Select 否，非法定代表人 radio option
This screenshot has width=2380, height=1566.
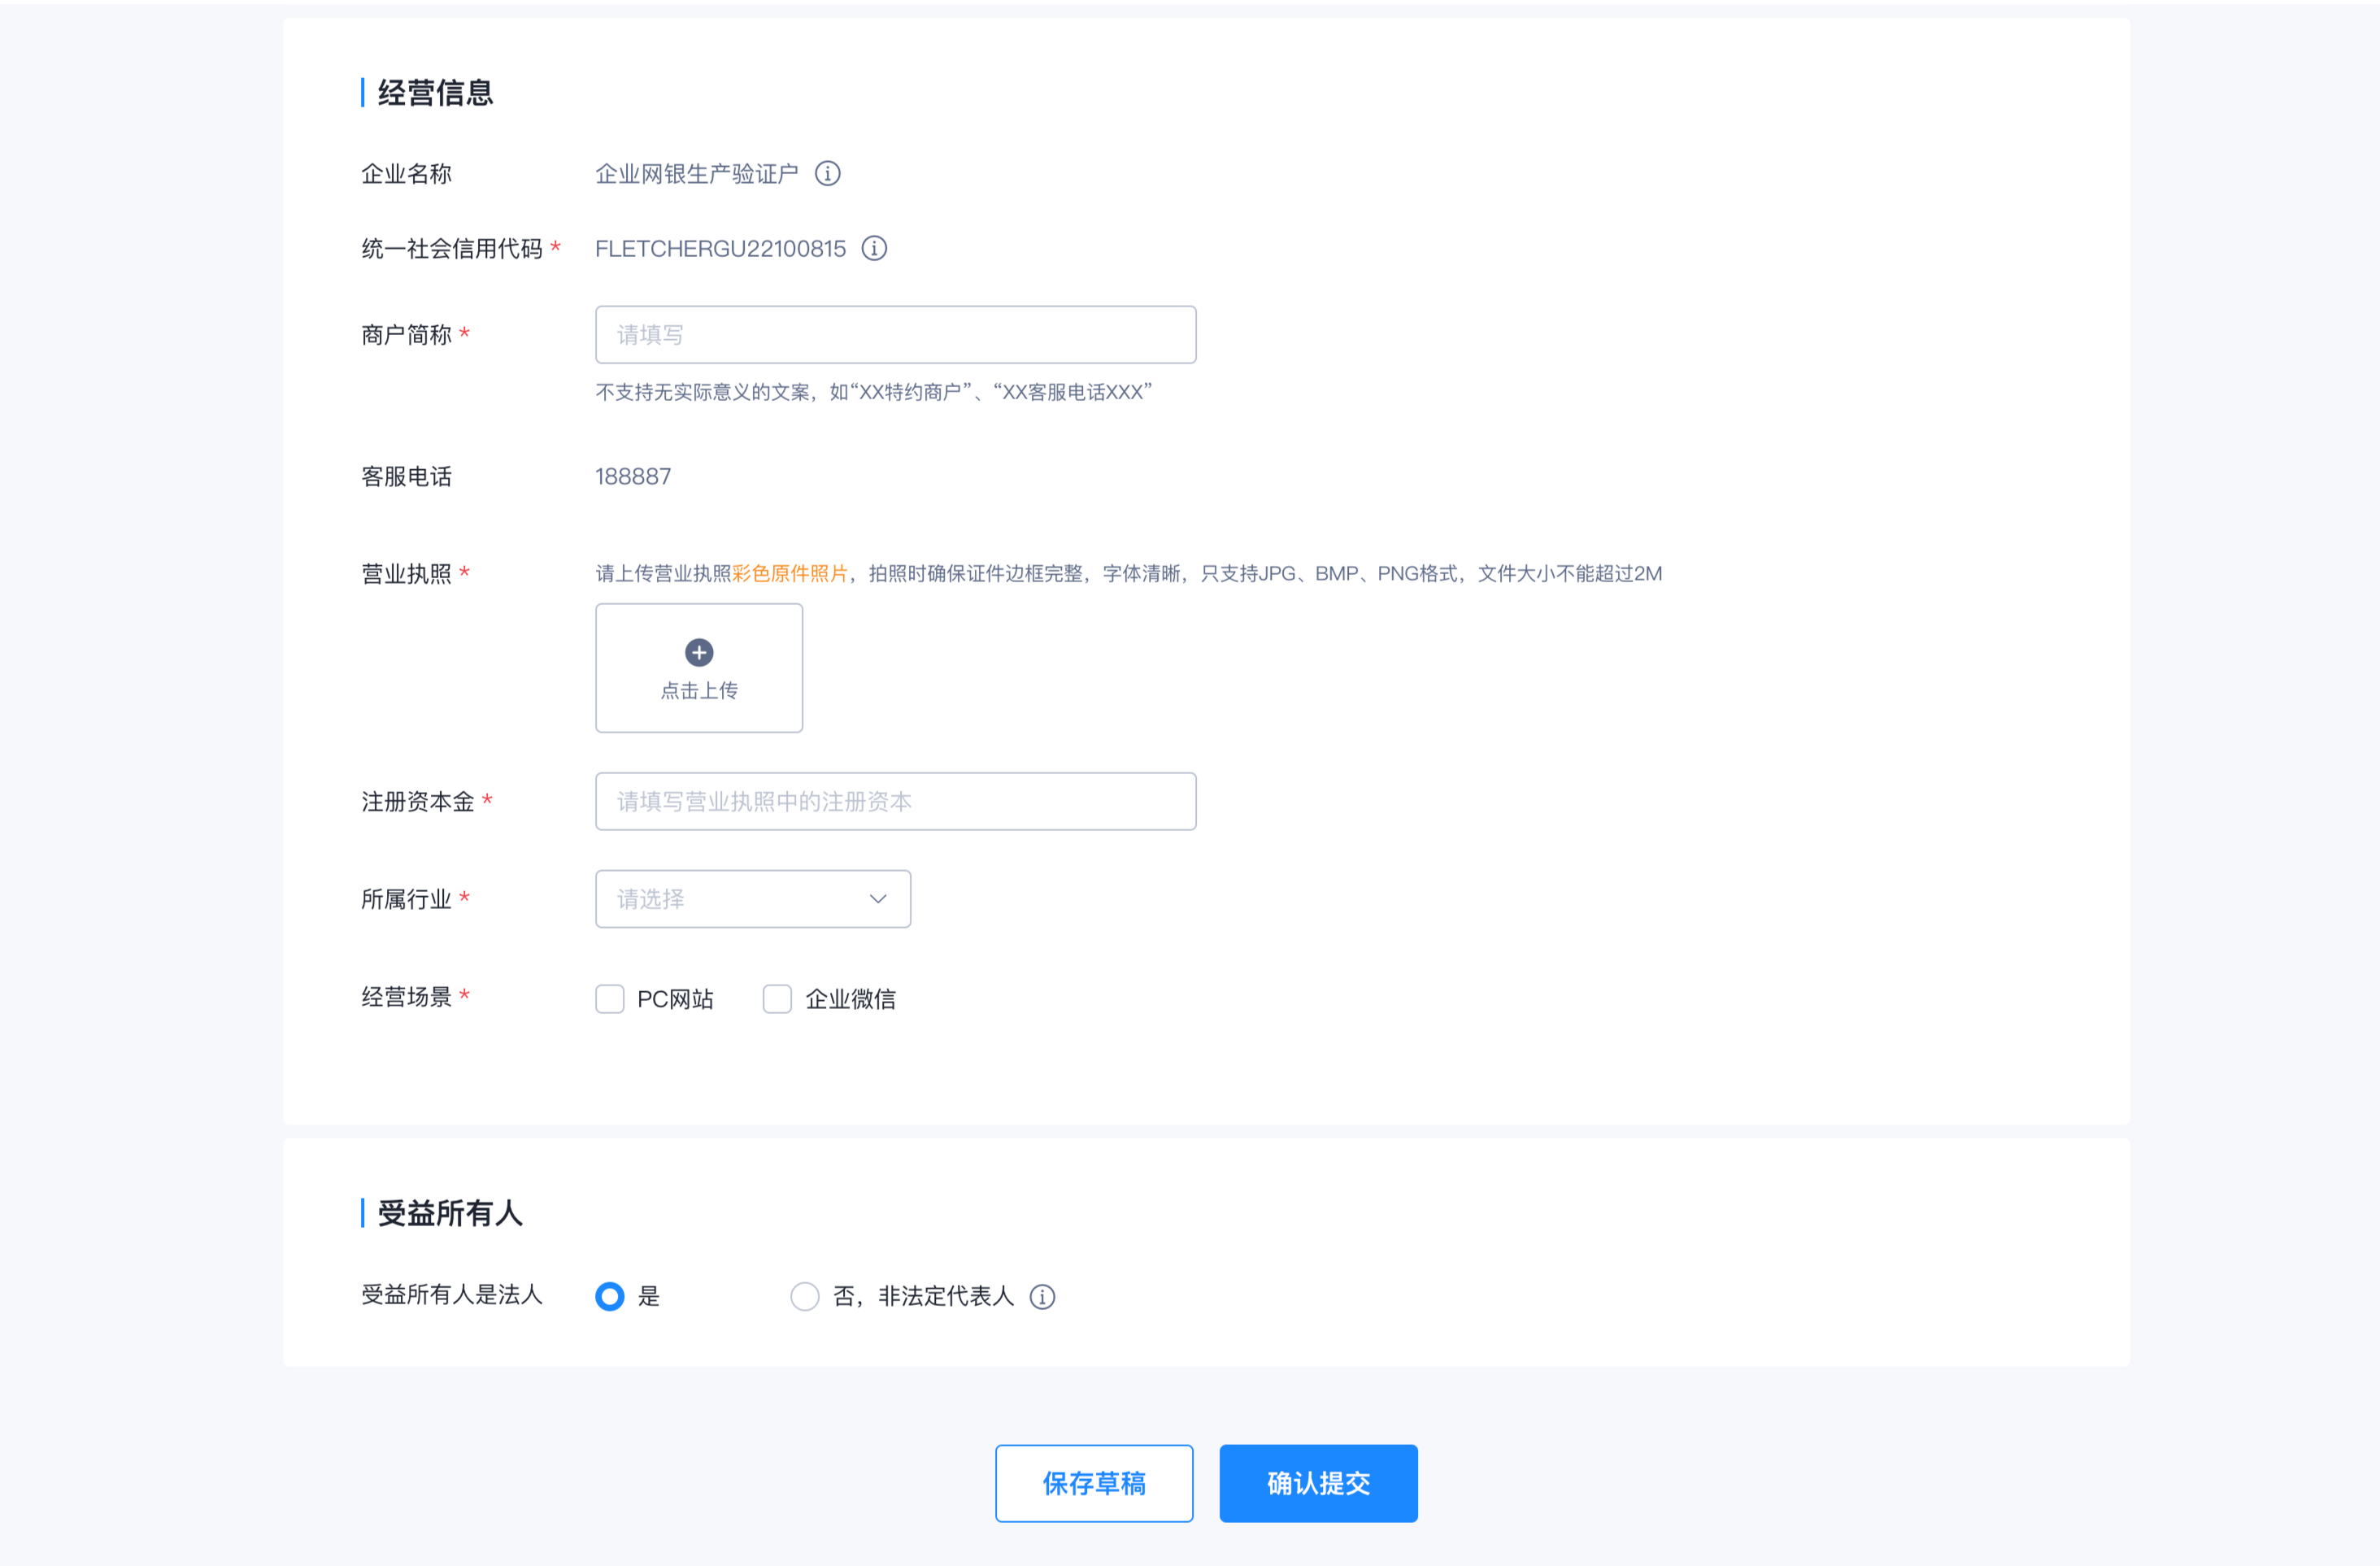pos(805,1296)
